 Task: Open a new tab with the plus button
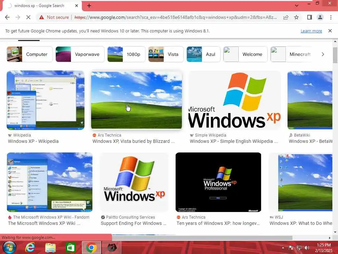point(89,6)
